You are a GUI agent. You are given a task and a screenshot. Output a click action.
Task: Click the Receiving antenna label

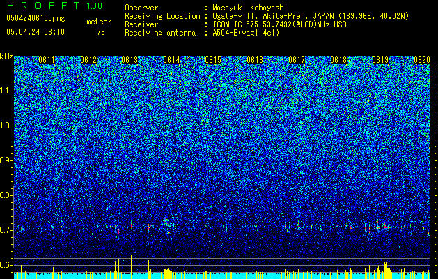[160, 33]
